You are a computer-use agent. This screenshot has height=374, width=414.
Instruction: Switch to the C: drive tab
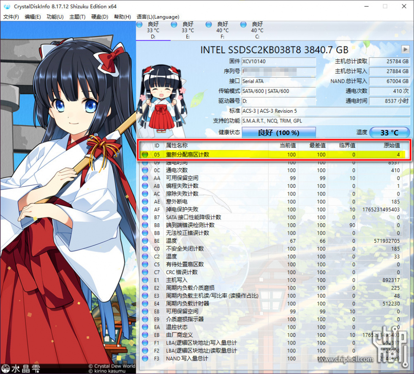click(257, 30)
